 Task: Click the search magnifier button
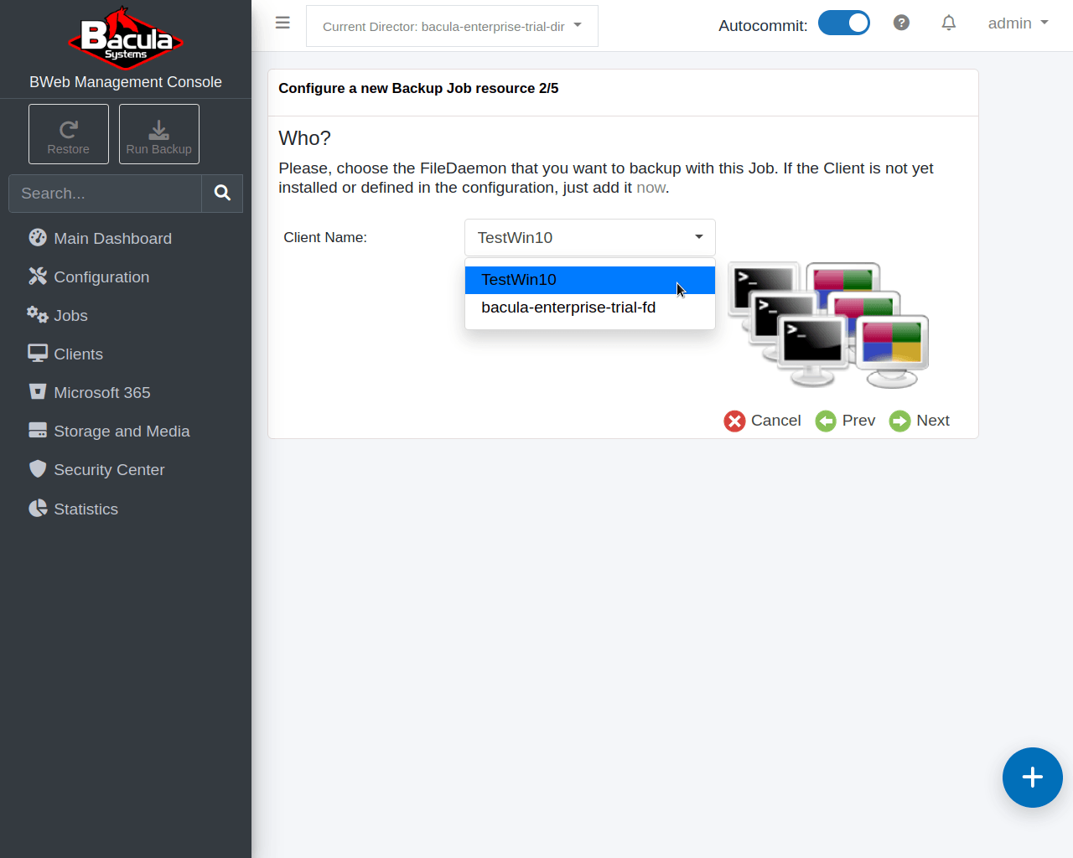[222, 194]
